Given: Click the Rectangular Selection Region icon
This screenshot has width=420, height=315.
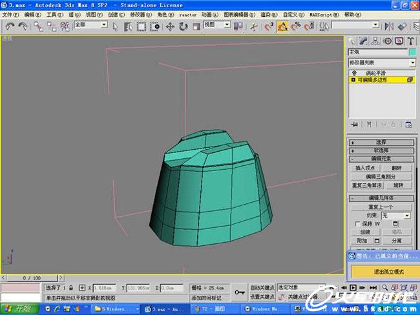Looking at the screenshot, I should tap(142, 26).
